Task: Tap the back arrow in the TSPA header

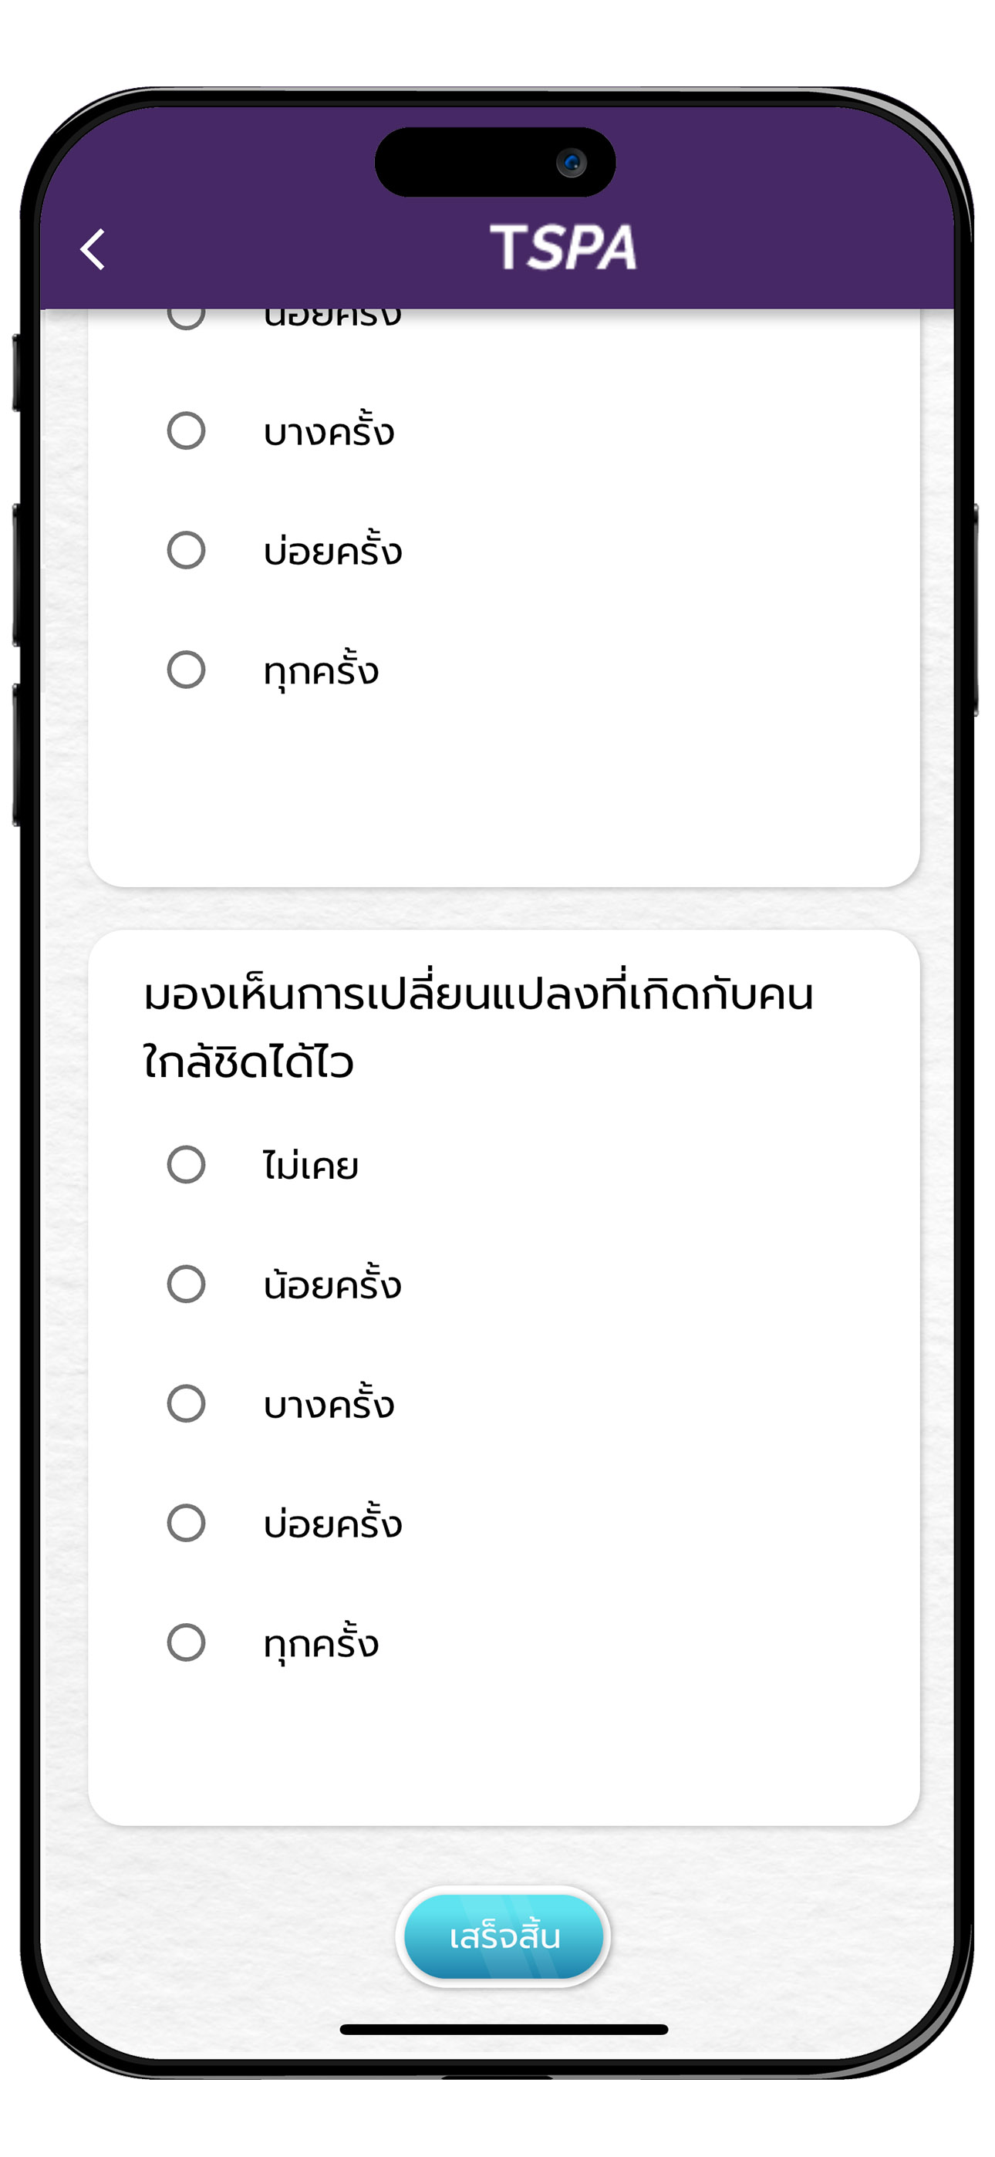Action: 93,249
